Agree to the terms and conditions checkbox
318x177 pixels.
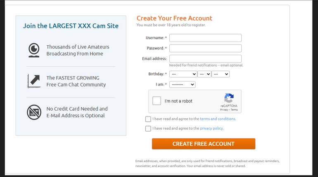148,119
